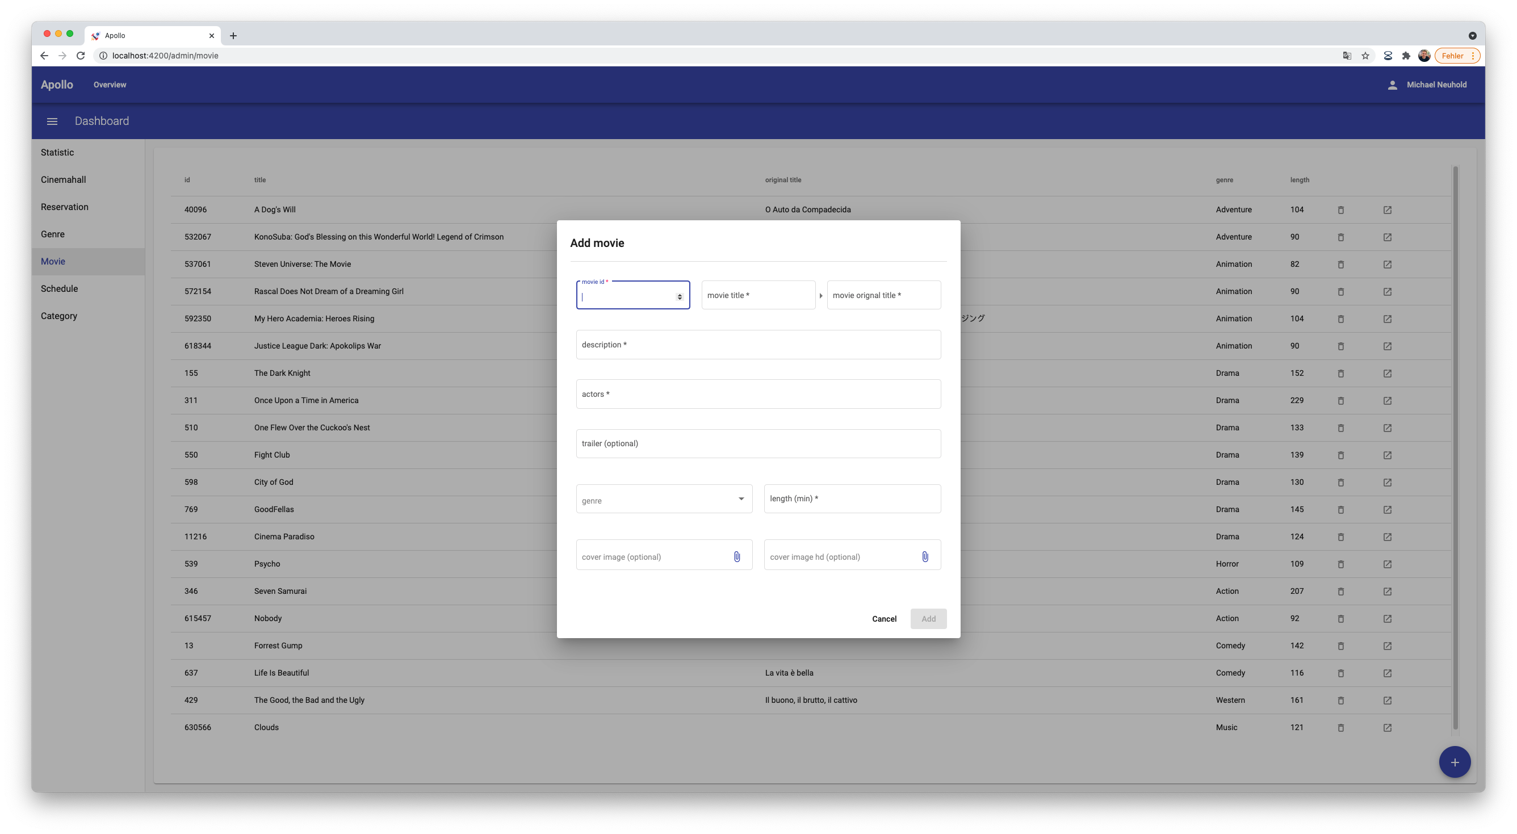Click the cover image paperclip attach icon
The image size is (1517, 834).
[737, 556]
